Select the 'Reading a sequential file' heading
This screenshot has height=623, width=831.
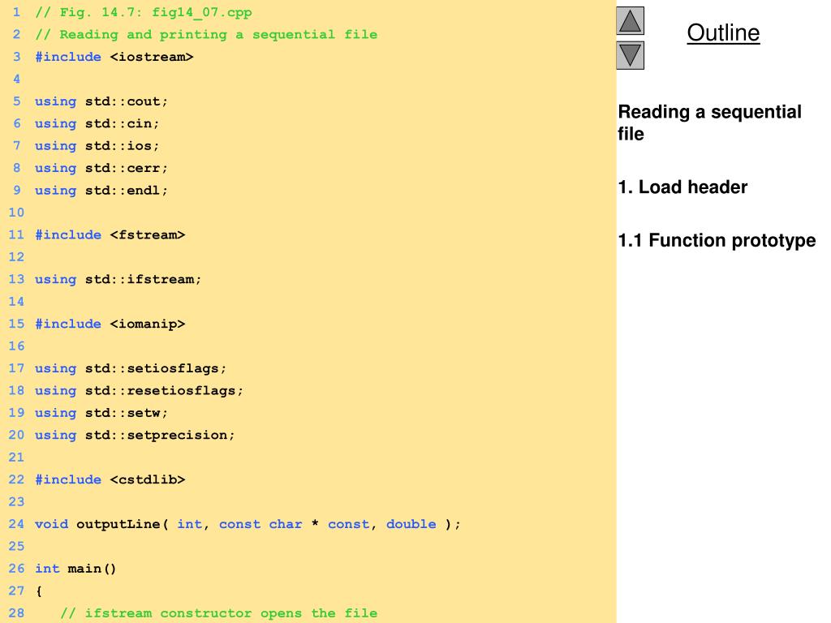[709, 122]
